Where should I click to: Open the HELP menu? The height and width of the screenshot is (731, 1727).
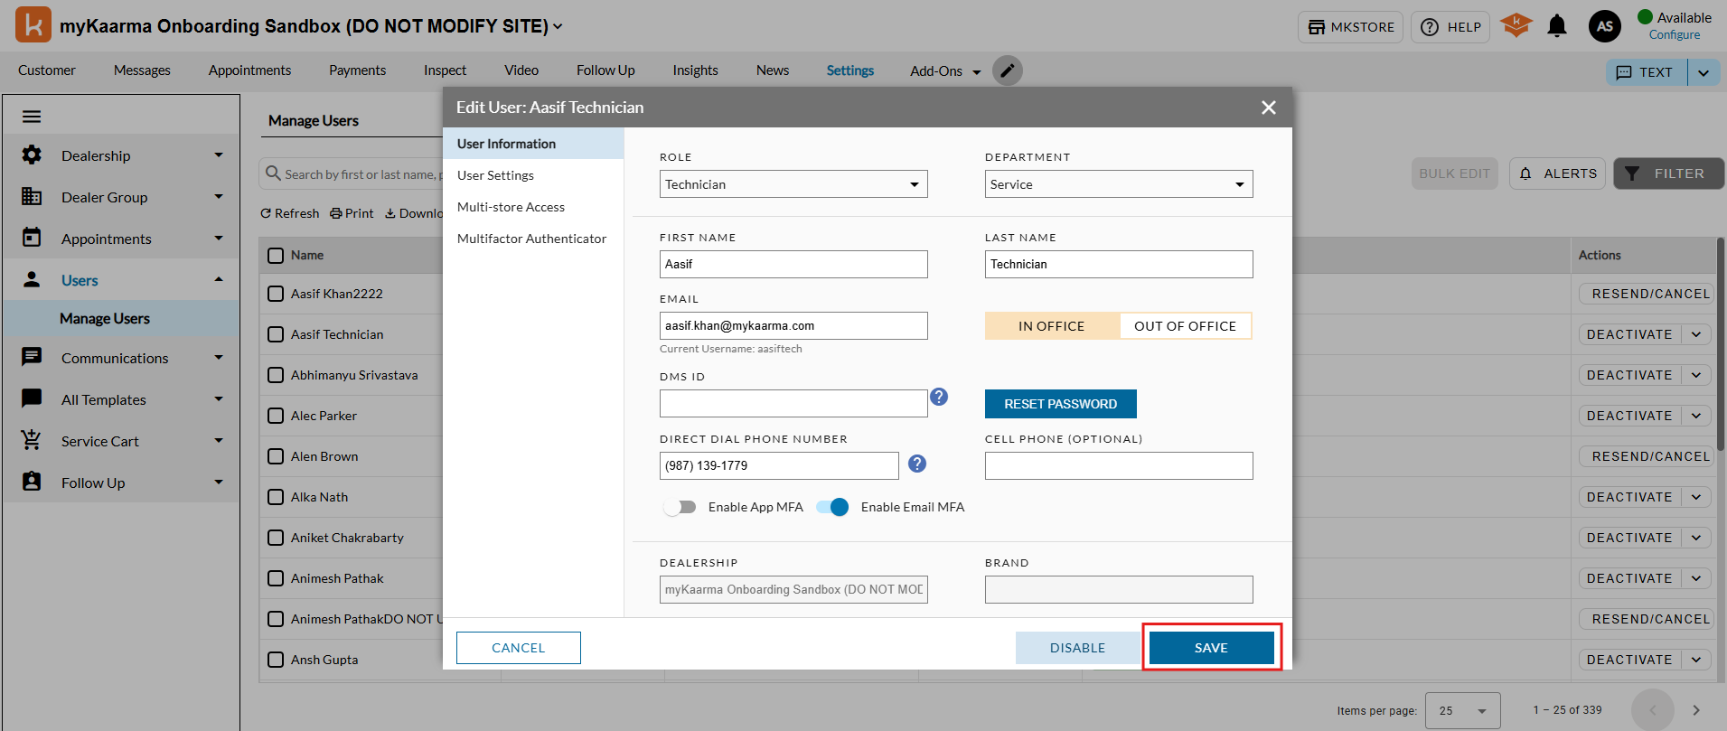pos(1450,27)
